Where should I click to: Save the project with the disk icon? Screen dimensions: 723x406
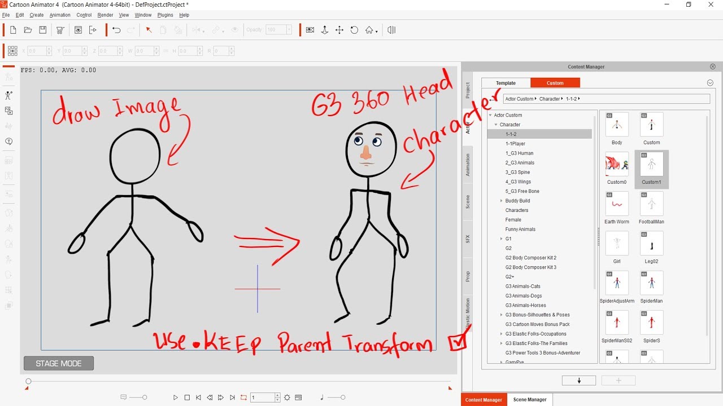[42, 30]
